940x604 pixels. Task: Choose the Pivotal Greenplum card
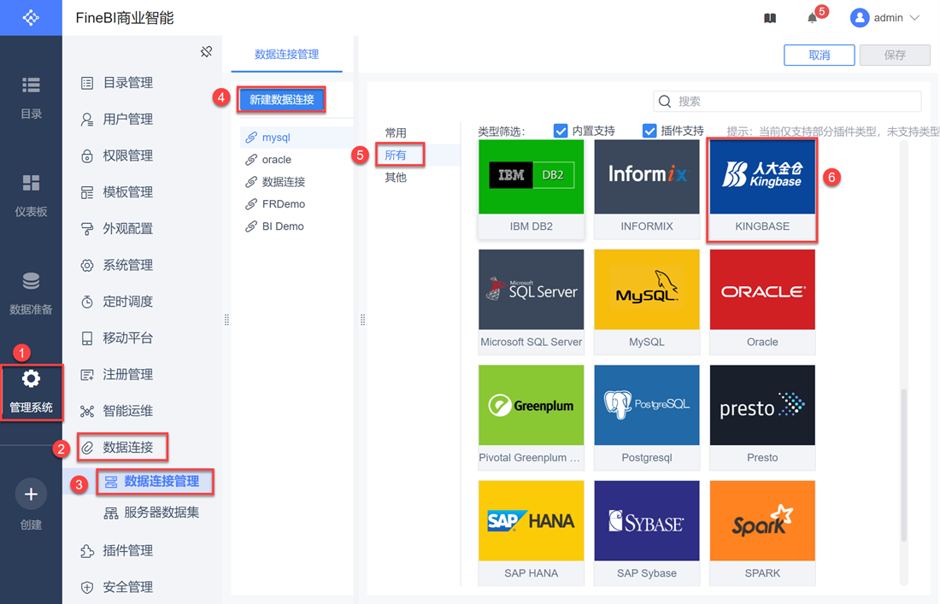[532, 417]
